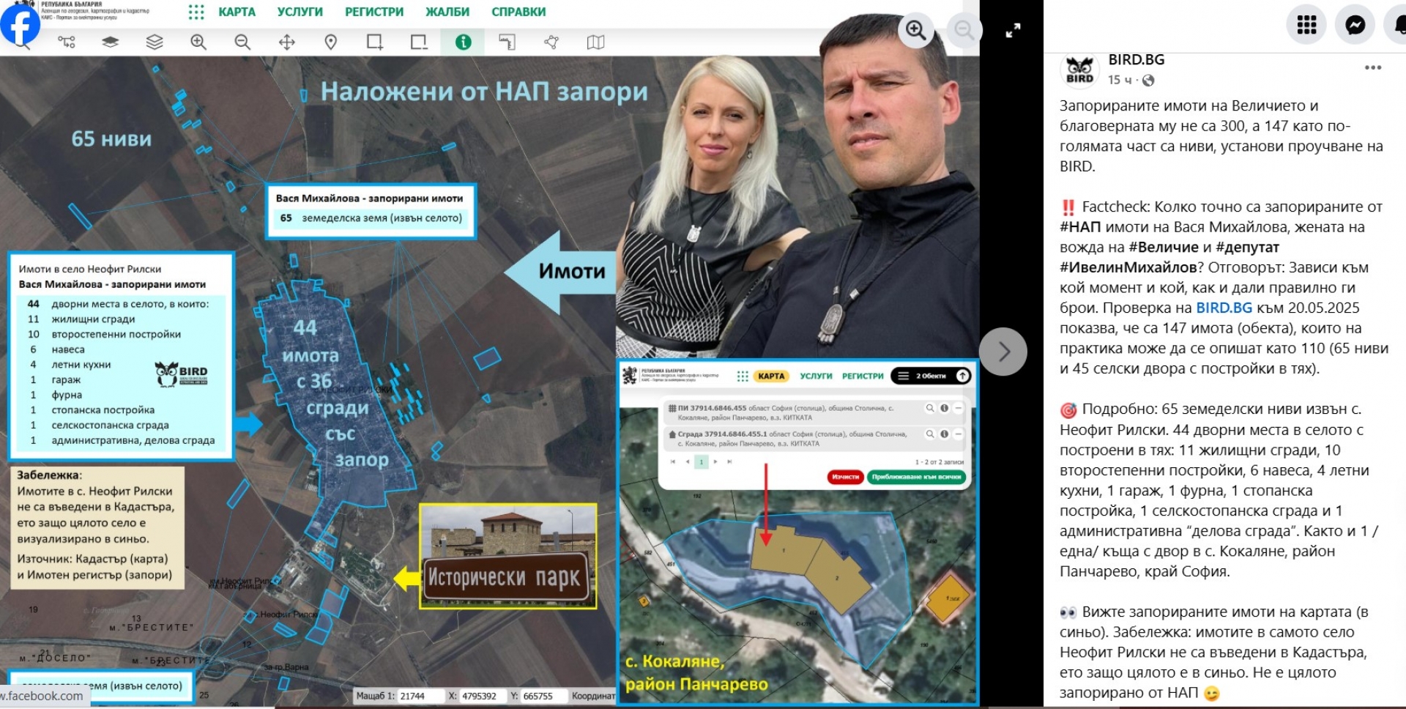Click the winking emoji after 'запорирано от НАП'
1406x709 pixels.
click(x=1212, y=693)
